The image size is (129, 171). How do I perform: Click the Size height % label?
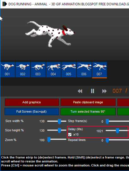pyautogui.click(x=14, y=130)
